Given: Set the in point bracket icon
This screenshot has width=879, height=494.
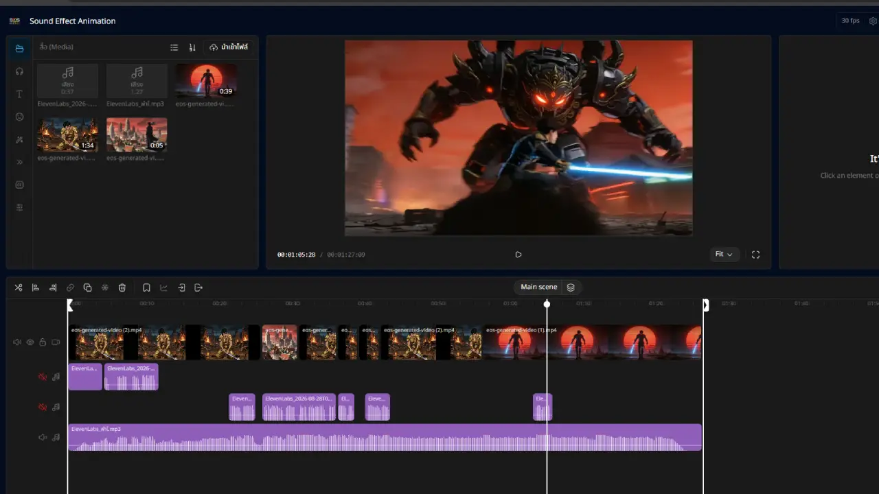Looking at the screenshot, I should tap(181, 287).
